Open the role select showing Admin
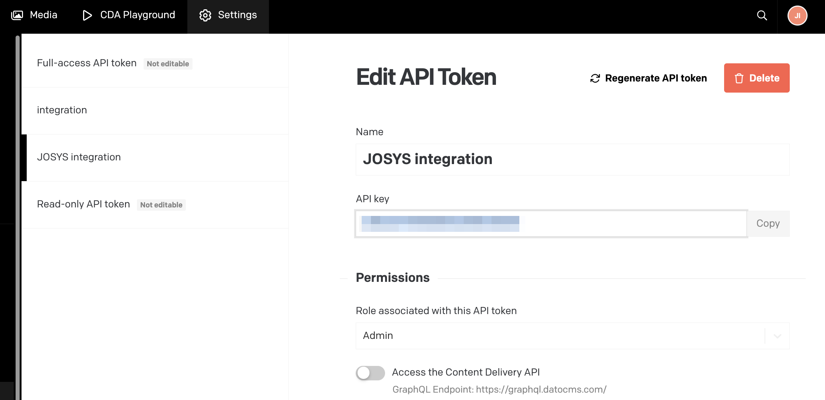The image size is (825, 400). pos(556,336)
